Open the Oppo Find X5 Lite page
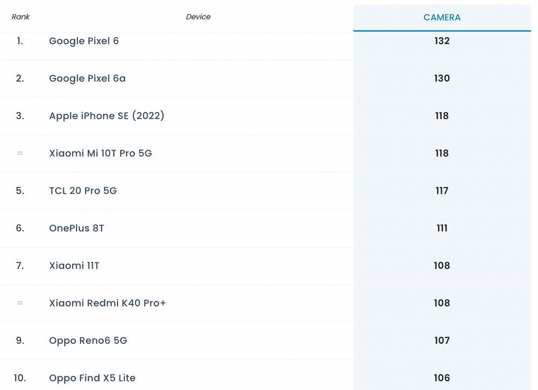The width and height of the screenshot is (538, 390). point(92,378)
